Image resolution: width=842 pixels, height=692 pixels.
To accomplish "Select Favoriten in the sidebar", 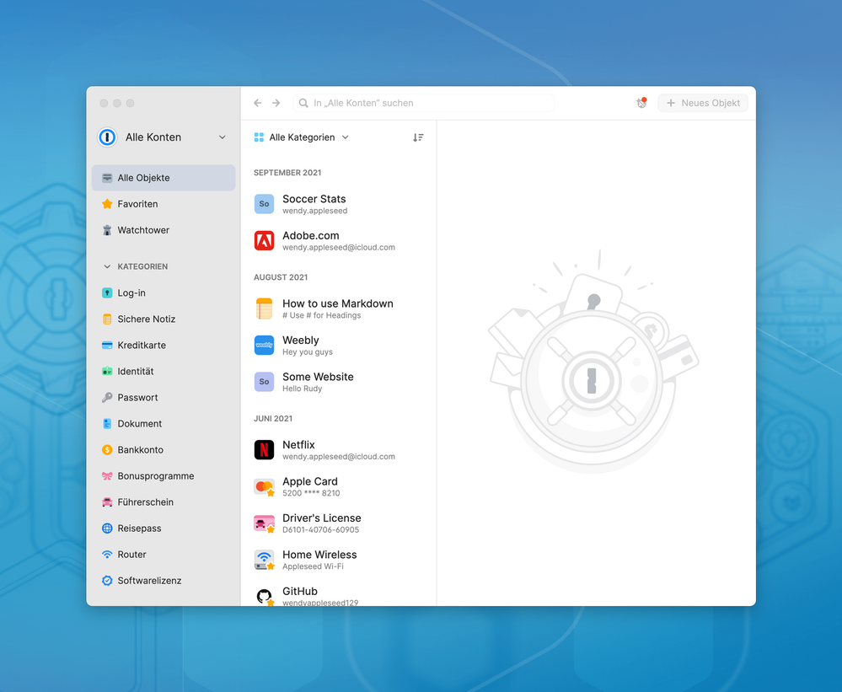I will click(137, 204).
